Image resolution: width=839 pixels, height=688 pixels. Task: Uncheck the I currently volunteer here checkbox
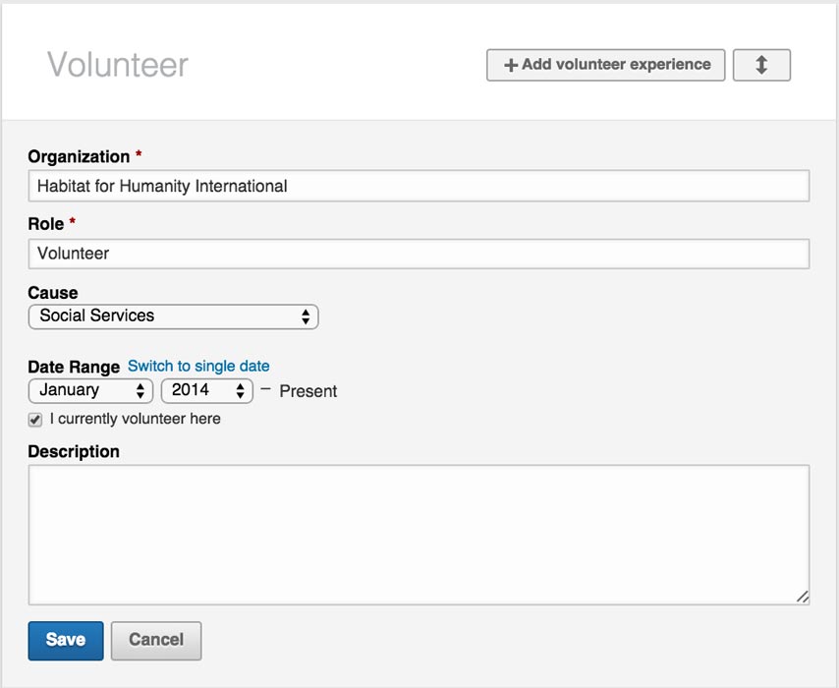35,419
